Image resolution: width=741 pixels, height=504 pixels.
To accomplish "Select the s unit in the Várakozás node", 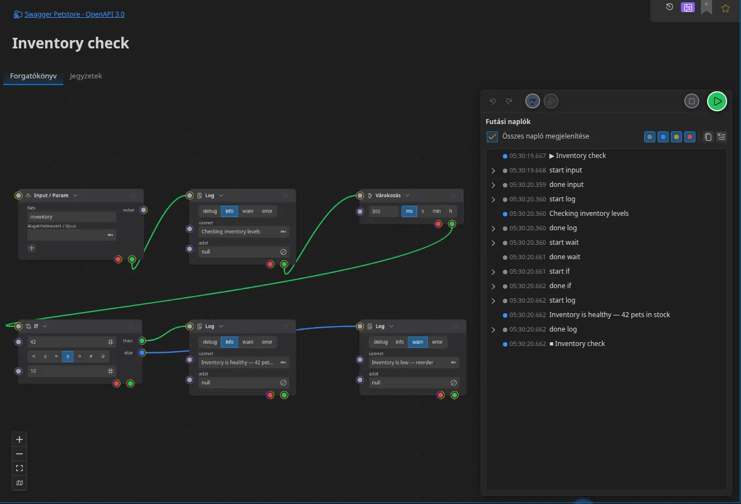I will tap(423, 211).
